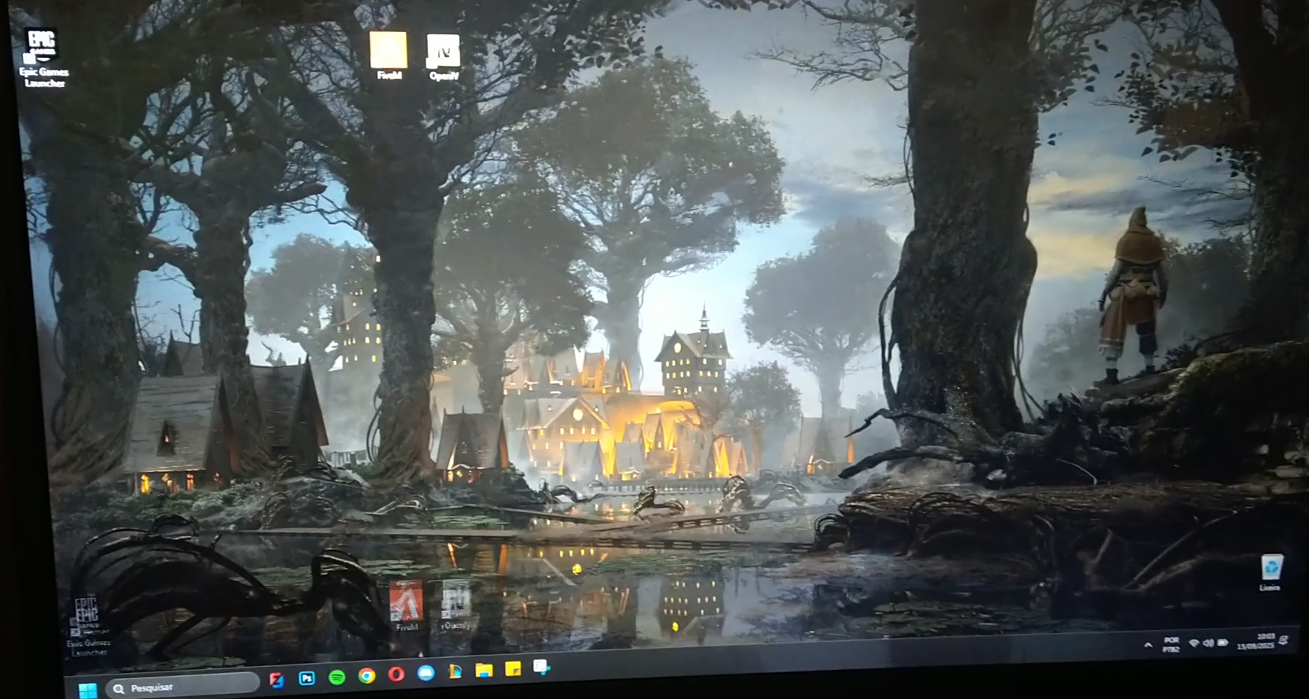The image size is (1309, 699).
Task: Click the Pesquisar search box
Action: (183, 686)
